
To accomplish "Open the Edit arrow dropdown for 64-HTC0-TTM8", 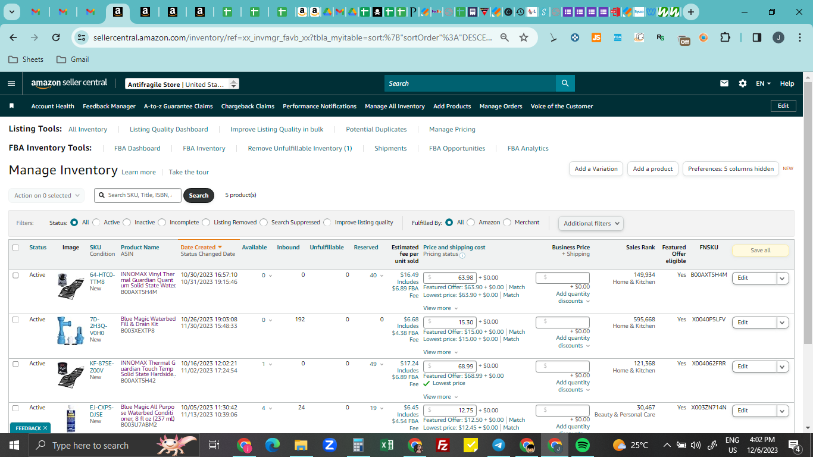I will tap(783, 278).
